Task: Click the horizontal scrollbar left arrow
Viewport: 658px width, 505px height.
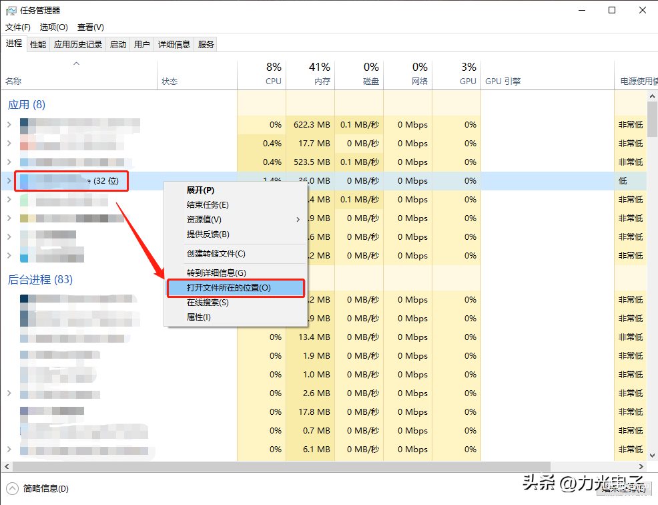Action: click(x=7, y=466)
